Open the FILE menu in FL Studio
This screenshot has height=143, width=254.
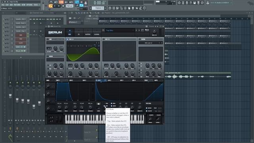coord(3,5)
